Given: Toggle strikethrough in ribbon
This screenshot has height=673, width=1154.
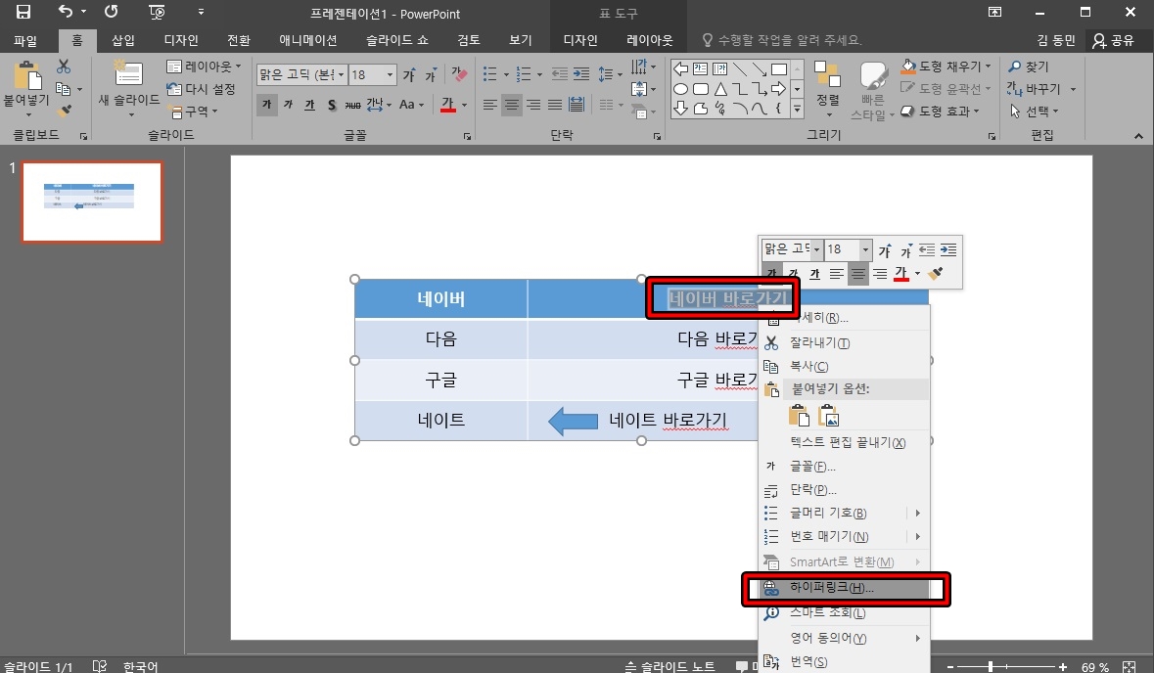Looking at the screenshot, I should point(353,105).
